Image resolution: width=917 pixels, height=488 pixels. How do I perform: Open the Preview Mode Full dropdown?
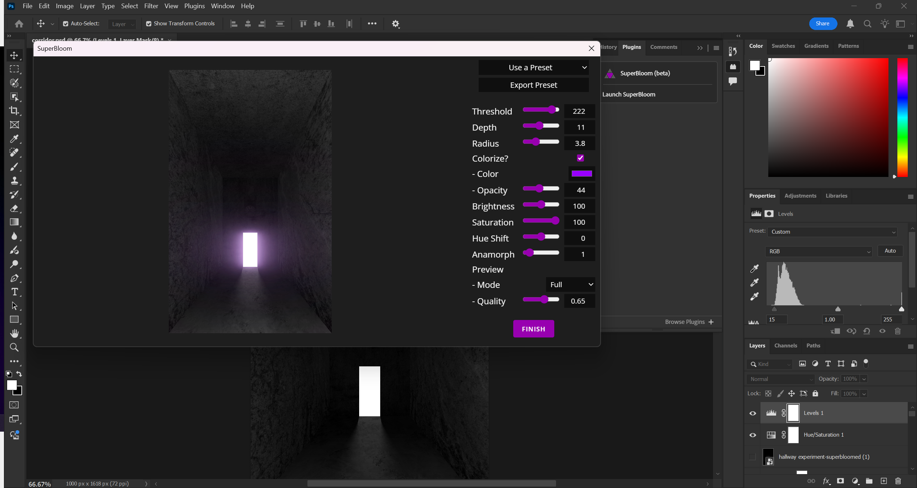(x=571, y=285)
